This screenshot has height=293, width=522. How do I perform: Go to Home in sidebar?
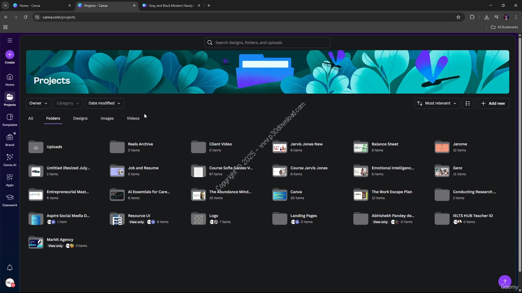click(10, 80)
